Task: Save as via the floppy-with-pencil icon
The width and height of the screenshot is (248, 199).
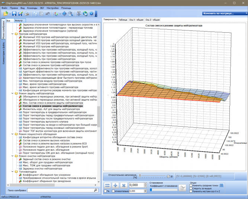Action: click(20, 14)
